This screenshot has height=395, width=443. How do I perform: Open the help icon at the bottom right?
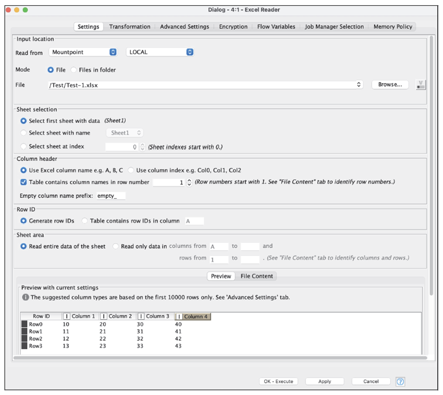coord(400,381)
